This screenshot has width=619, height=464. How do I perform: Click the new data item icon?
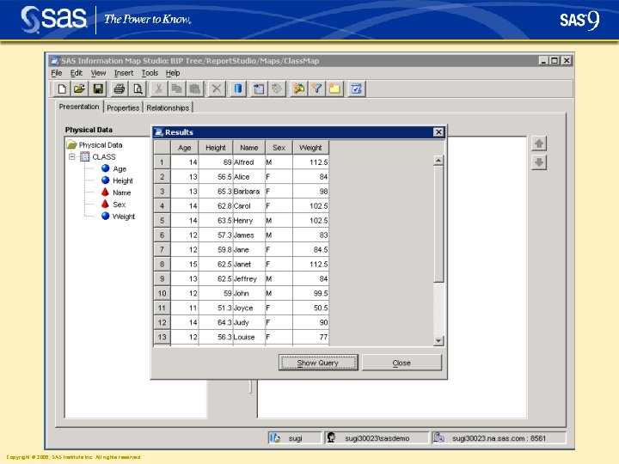[x=298, y=89]
